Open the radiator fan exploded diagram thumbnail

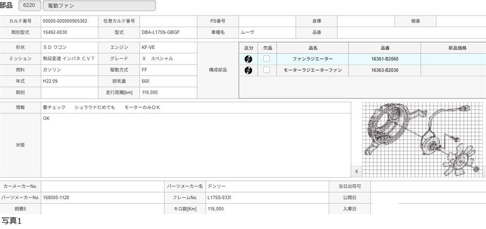tap(423, 139)
